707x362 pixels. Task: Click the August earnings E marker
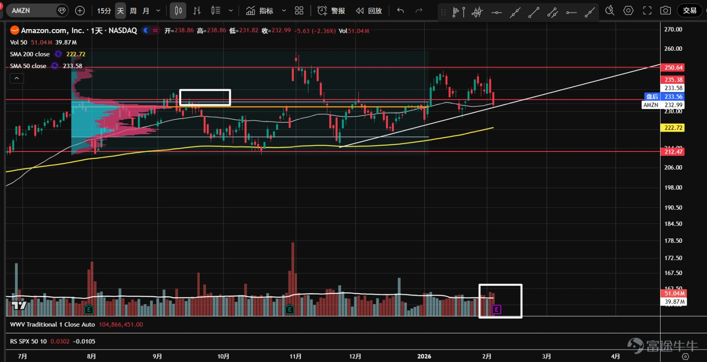tap(89, 309)
